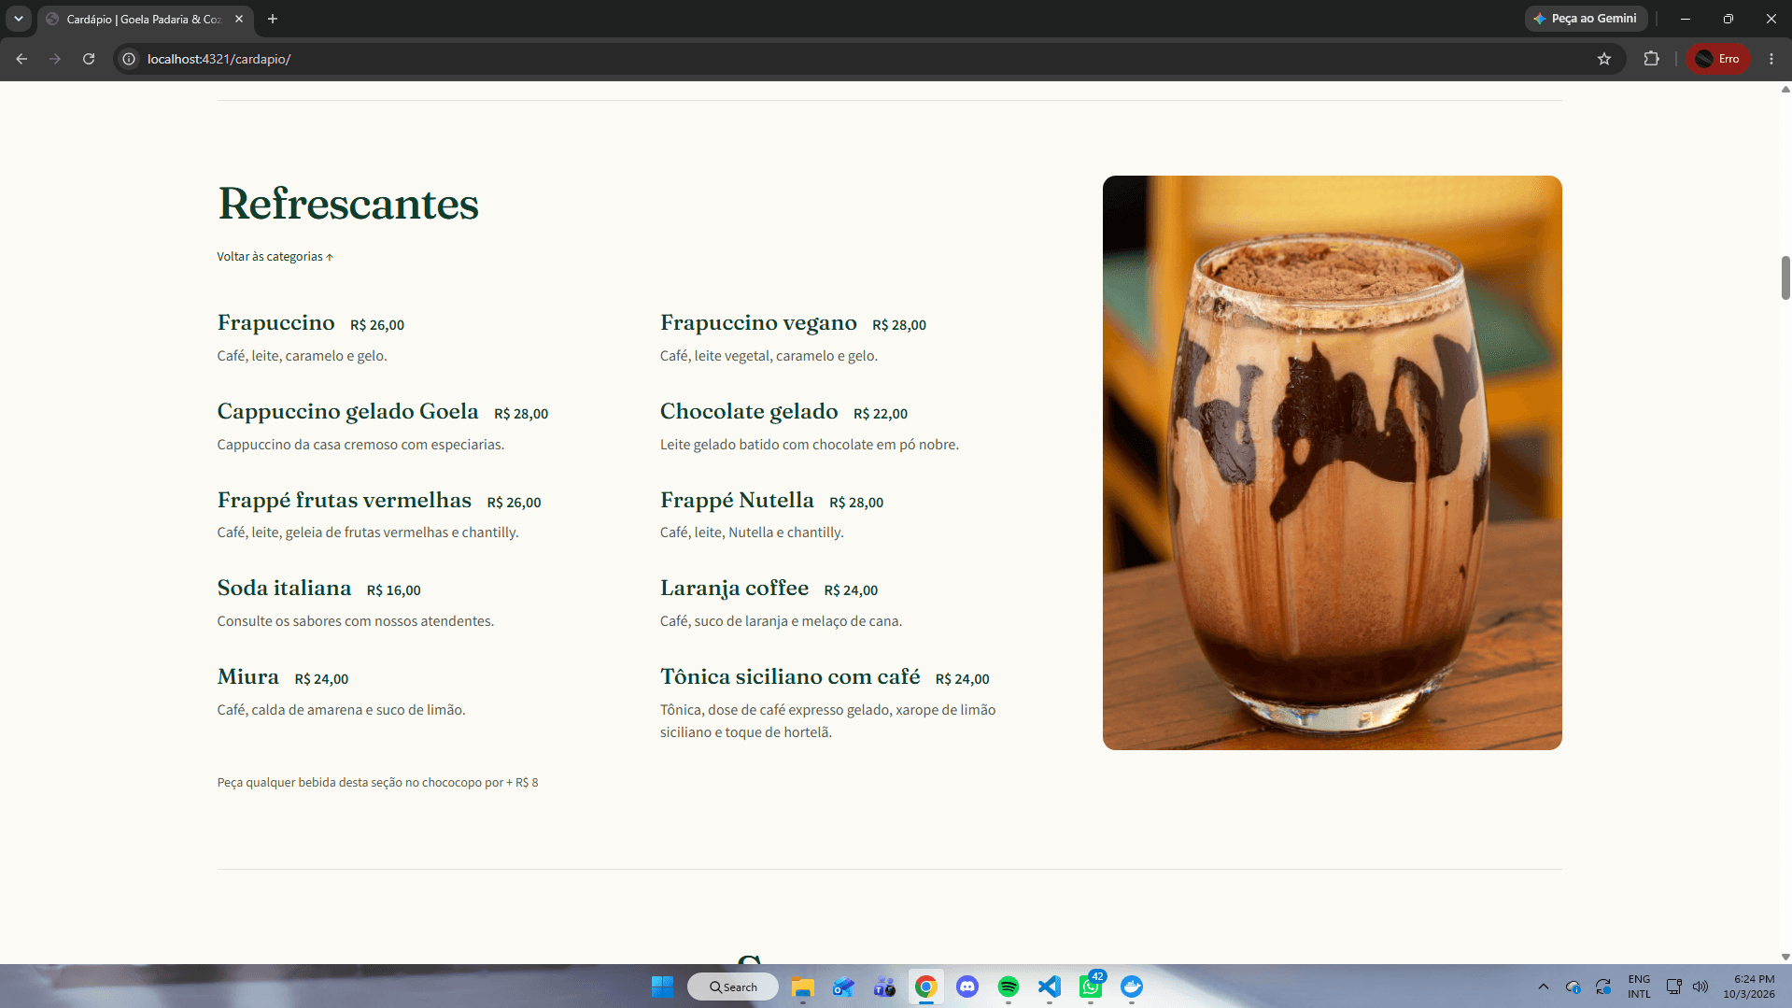
Task: Open Microsoft Teams from taskbar
Action: pos(885,987)
